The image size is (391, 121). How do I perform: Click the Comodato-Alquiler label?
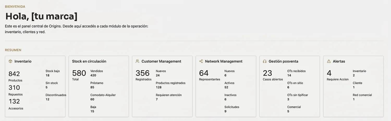click(103, 95)
